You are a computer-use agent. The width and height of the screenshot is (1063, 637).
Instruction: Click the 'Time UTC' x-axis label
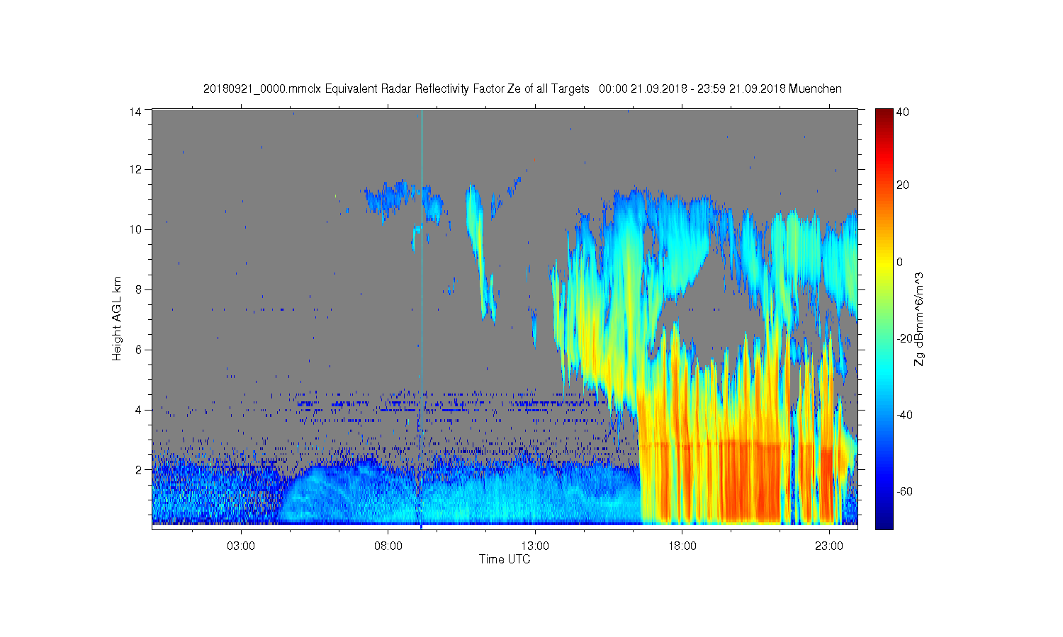pyautogui.click(x=505, y=559)
